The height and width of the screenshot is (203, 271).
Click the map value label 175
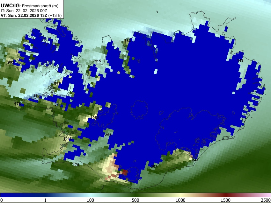(x=76, y=165)
